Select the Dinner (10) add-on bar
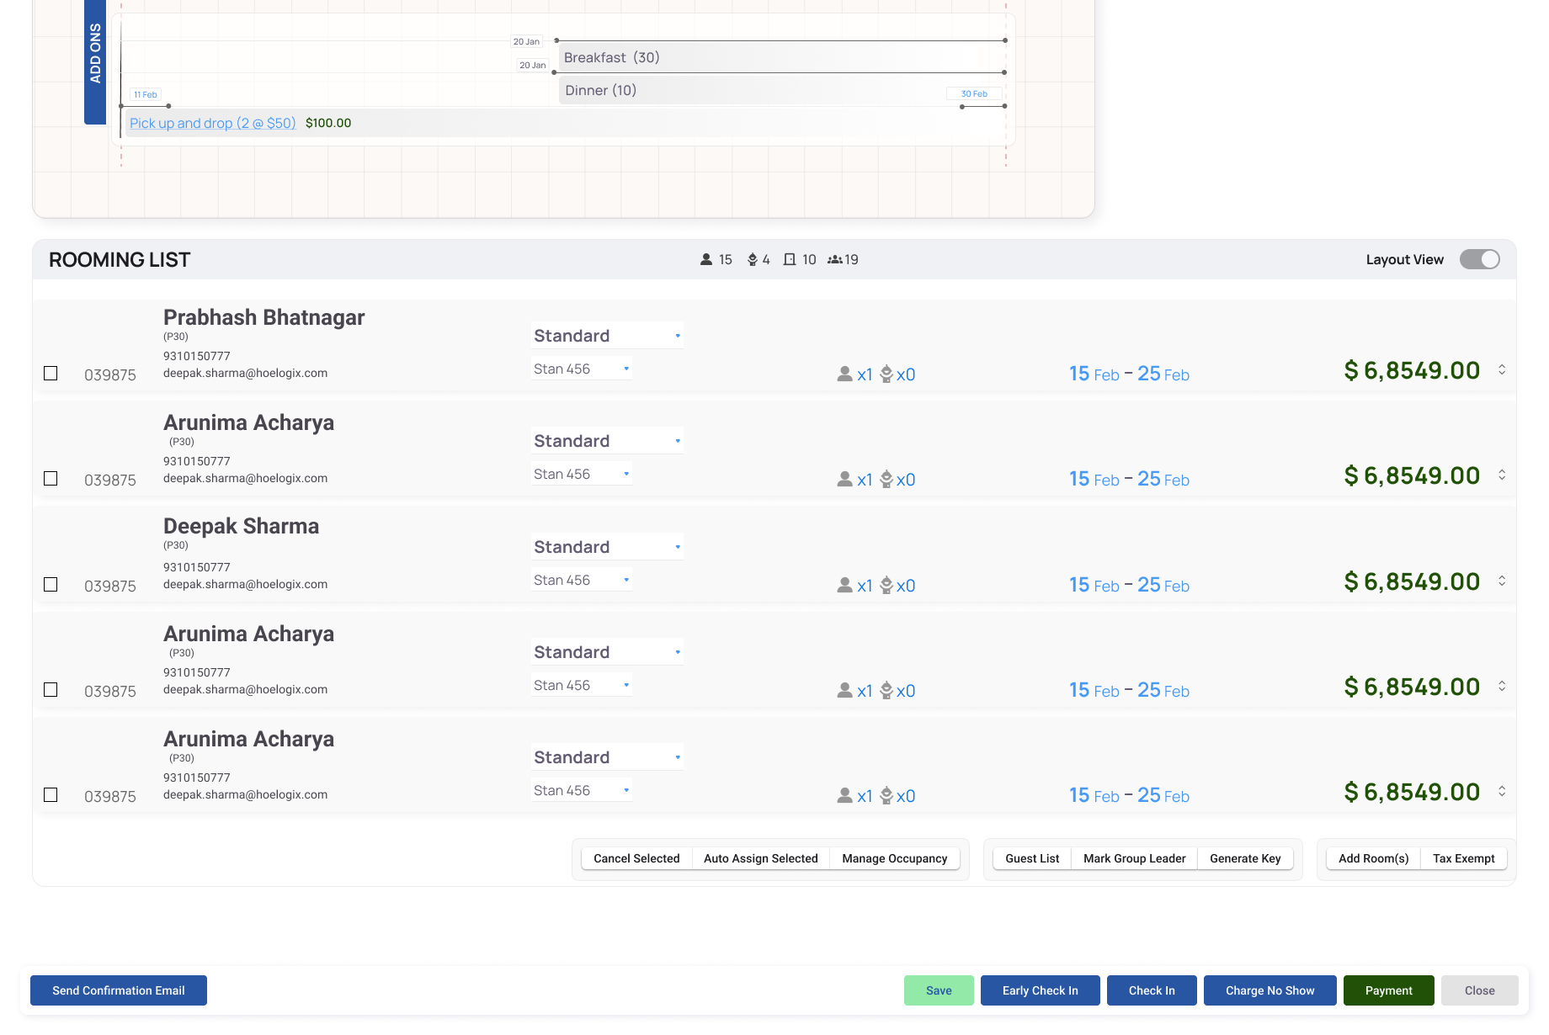The width and height of the screenshot is (1549, 1035). coord(781,90)
